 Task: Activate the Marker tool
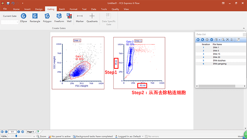pos(80,18)
